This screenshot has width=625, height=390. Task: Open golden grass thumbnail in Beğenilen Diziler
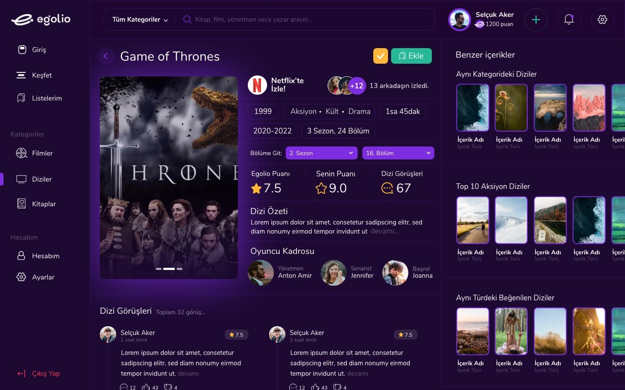[550, 331]
